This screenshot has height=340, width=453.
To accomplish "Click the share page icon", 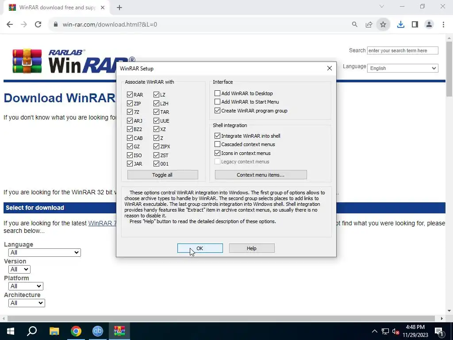I will point(369,24).
